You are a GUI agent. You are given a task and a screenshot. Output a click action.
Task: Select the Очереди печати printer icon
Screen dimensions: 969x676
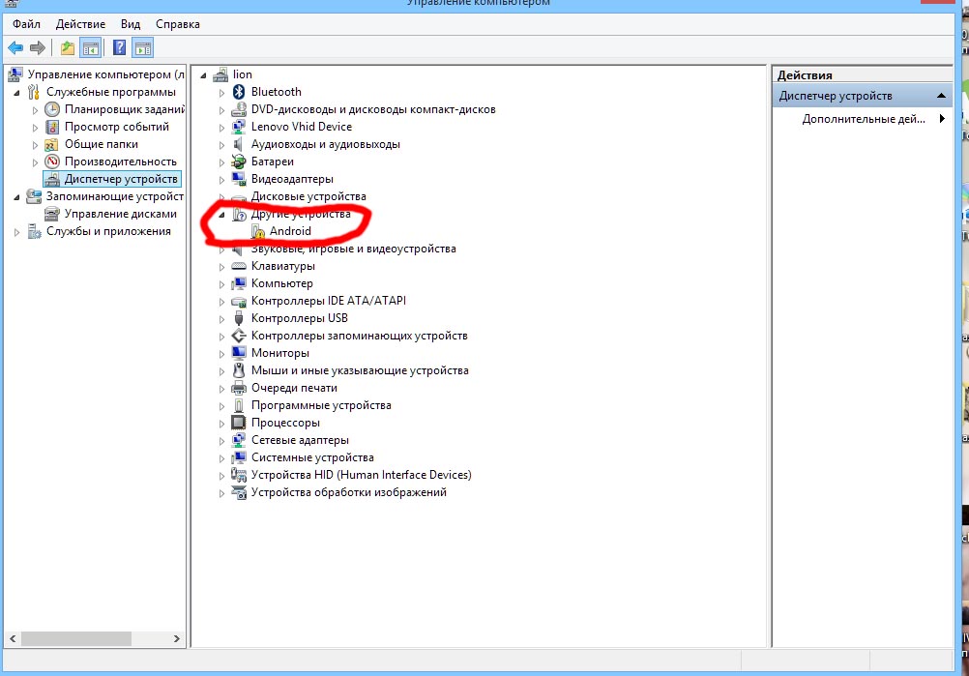coord(239,388)
